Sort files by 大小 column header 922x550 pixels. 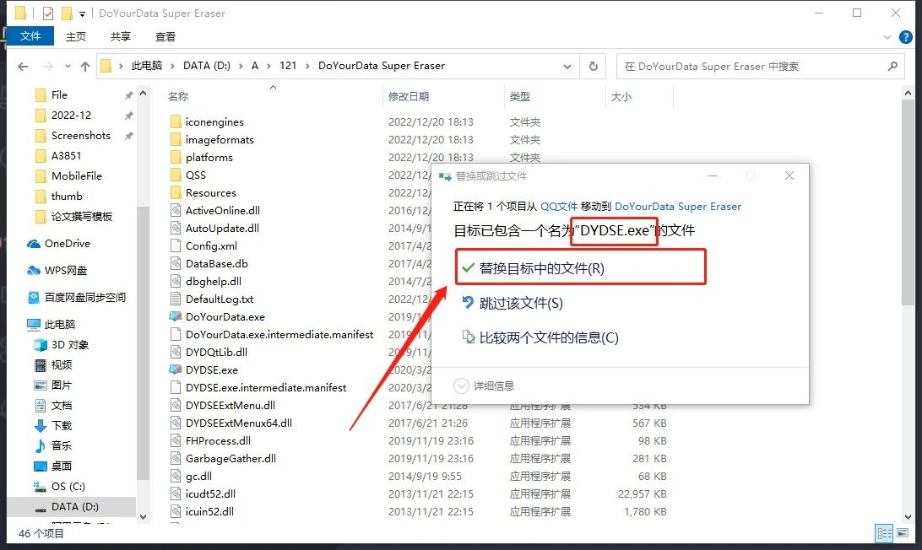pos(621,96)
